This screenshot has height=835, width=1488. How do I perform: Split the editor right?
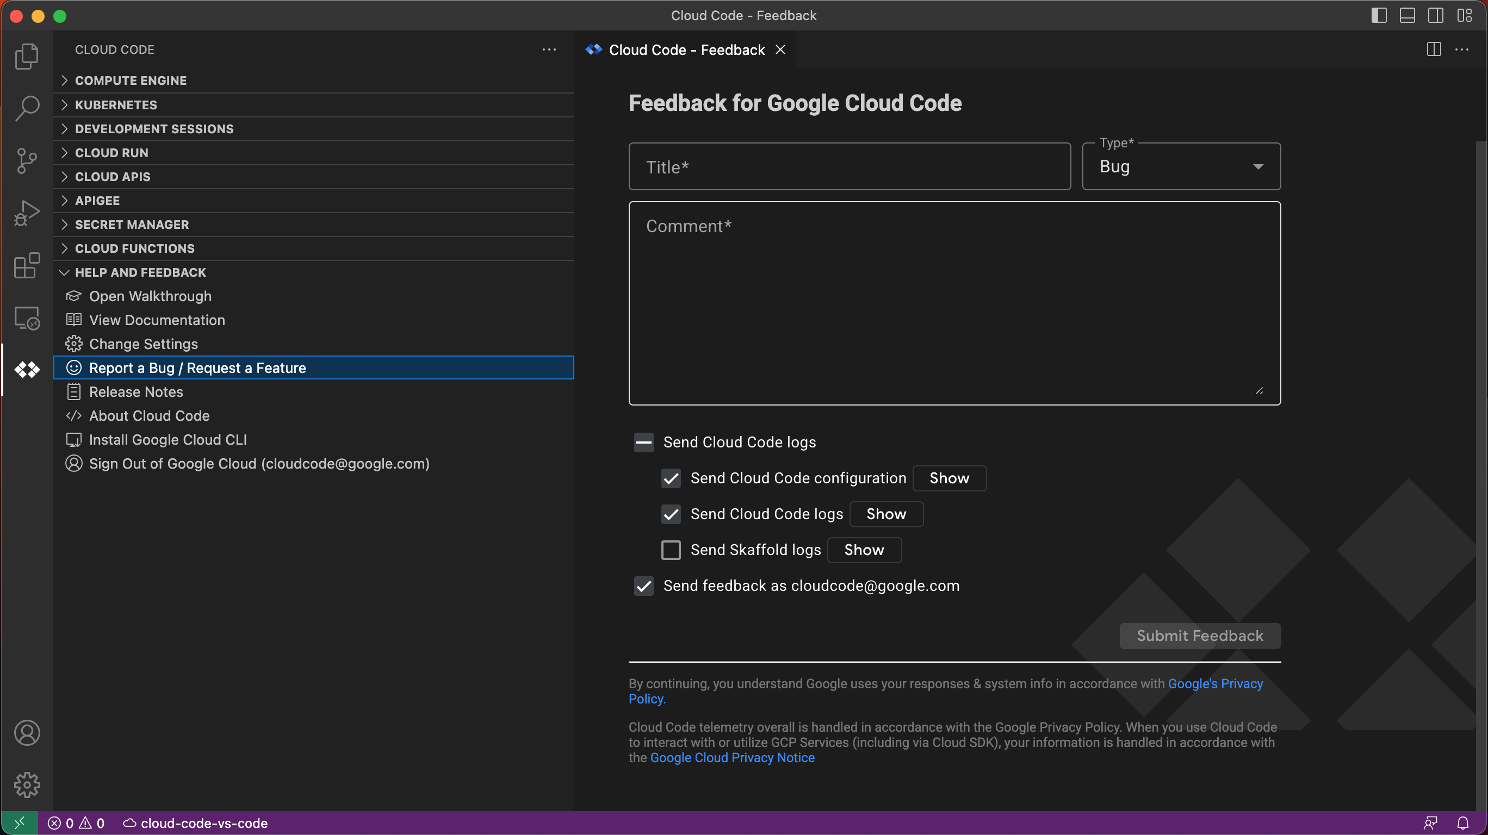coord(1434,49)
